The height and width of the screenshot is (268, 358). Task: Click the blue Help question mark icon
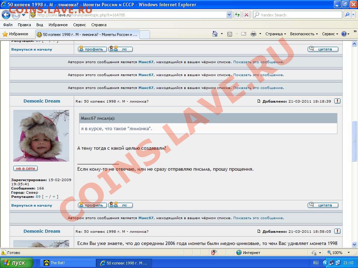pyautogui.click(x=344, y=34)
